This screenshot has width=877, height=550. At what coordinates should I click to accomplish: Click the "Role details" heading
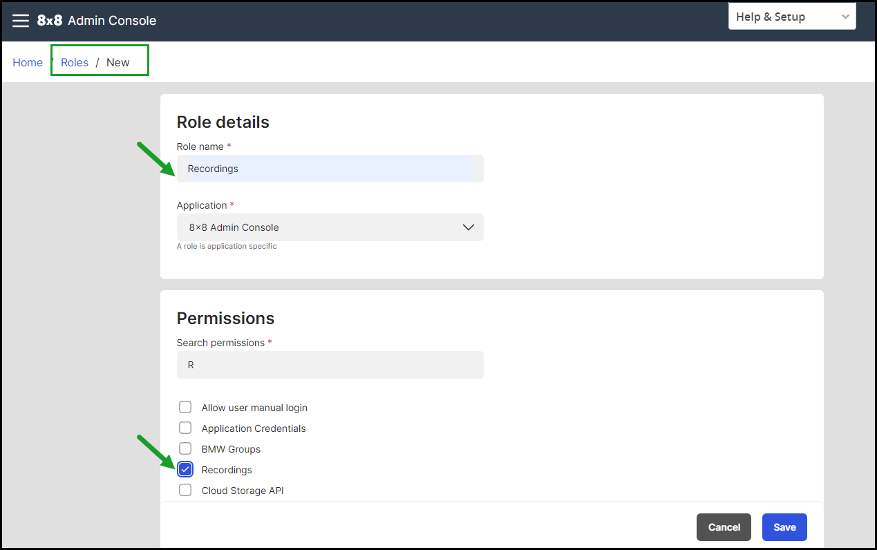click(223, 122)
